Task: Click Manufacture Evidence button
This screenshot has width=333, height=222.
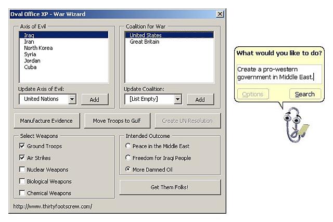Action: 47,121
